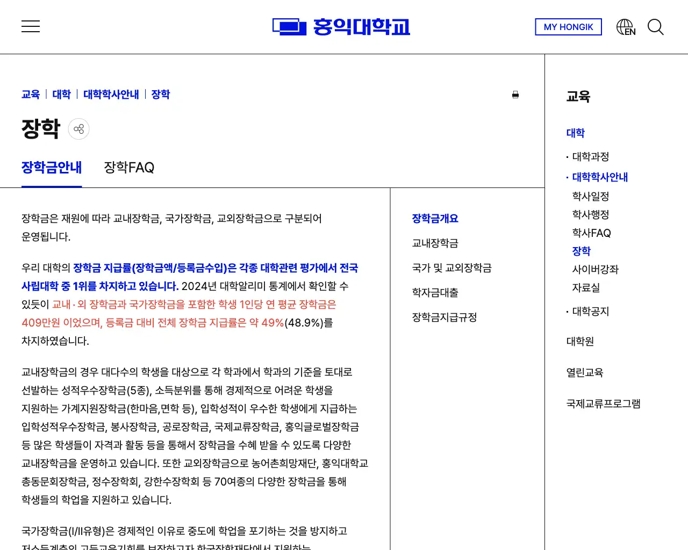Print this page using the printer icon
688x550 pixels.
pos(515,95)
